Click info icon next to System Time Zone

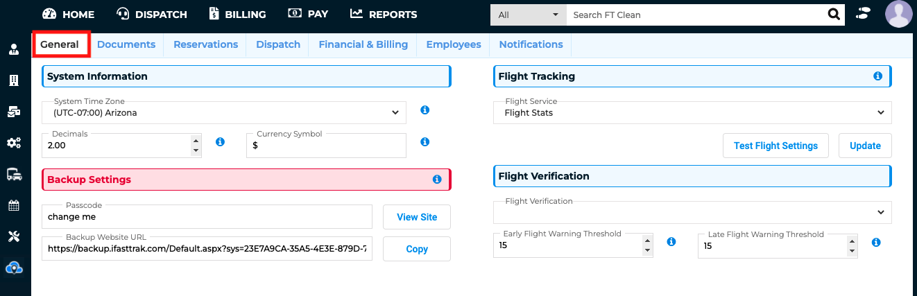point(425,110)
